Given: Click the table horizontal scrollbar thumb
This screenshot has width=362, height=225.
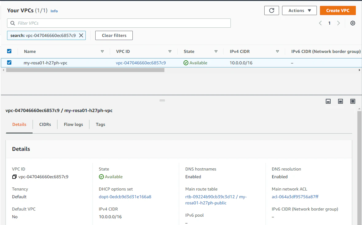Looking at the screenshot, I should pyautogui.click(x=85, y=70).
